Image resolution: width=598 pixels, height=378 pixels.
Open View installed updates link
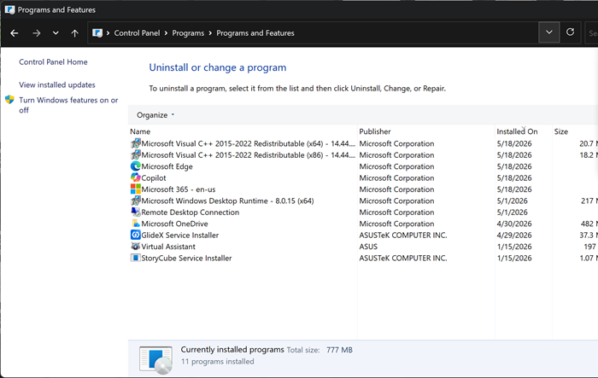click(x=57, y=84)
